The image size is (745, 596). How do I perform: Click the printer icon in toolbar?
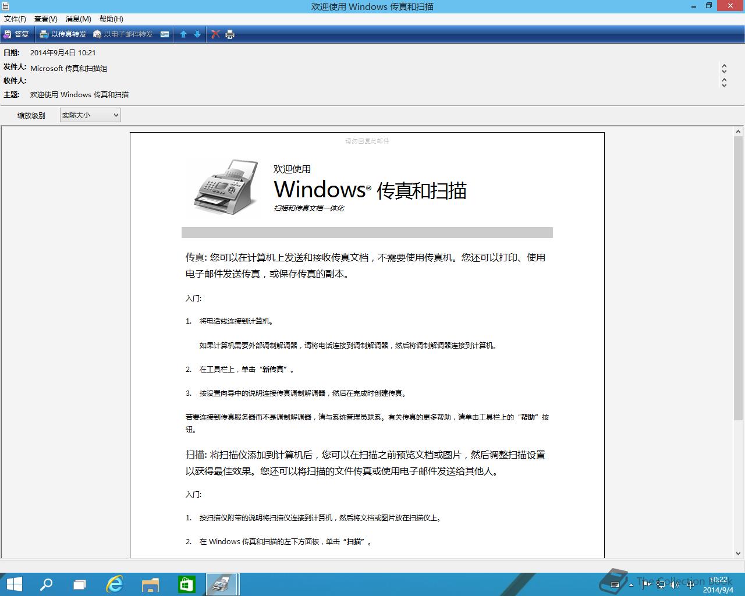coord(230,34)
